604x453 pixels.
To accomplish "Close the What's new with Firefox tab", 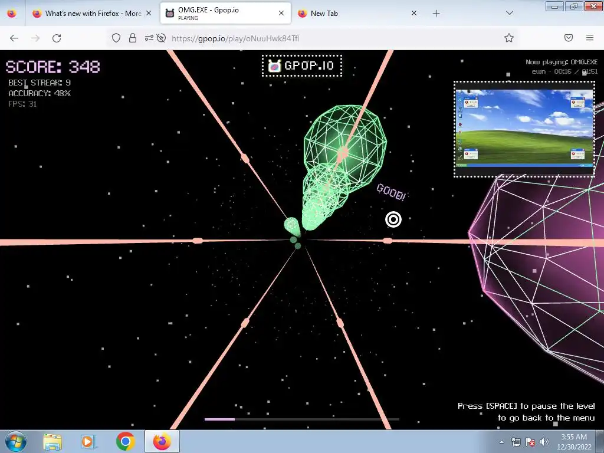I will (x=149, y=14).
